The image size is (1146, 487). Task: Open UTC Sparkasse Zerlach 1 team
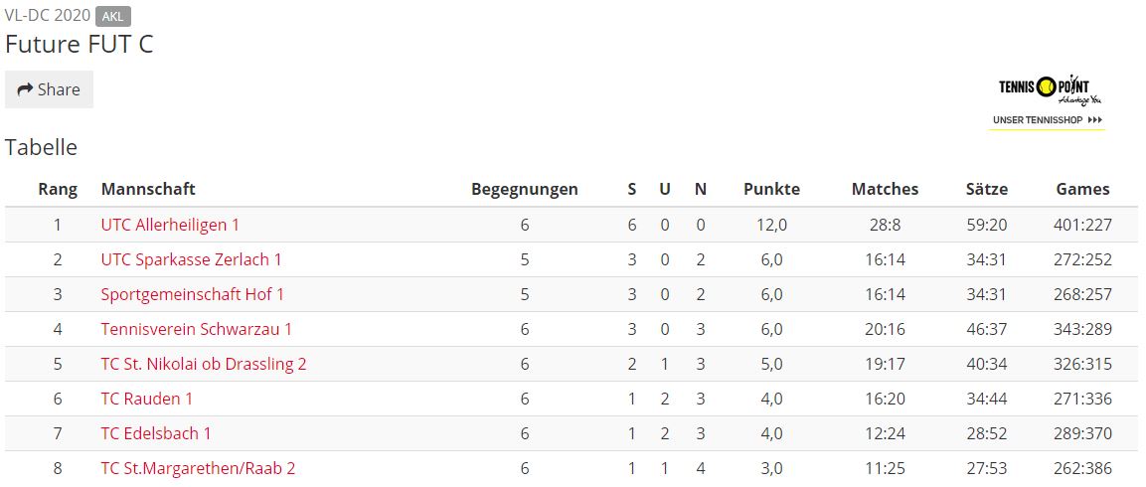tap(192, 259)
